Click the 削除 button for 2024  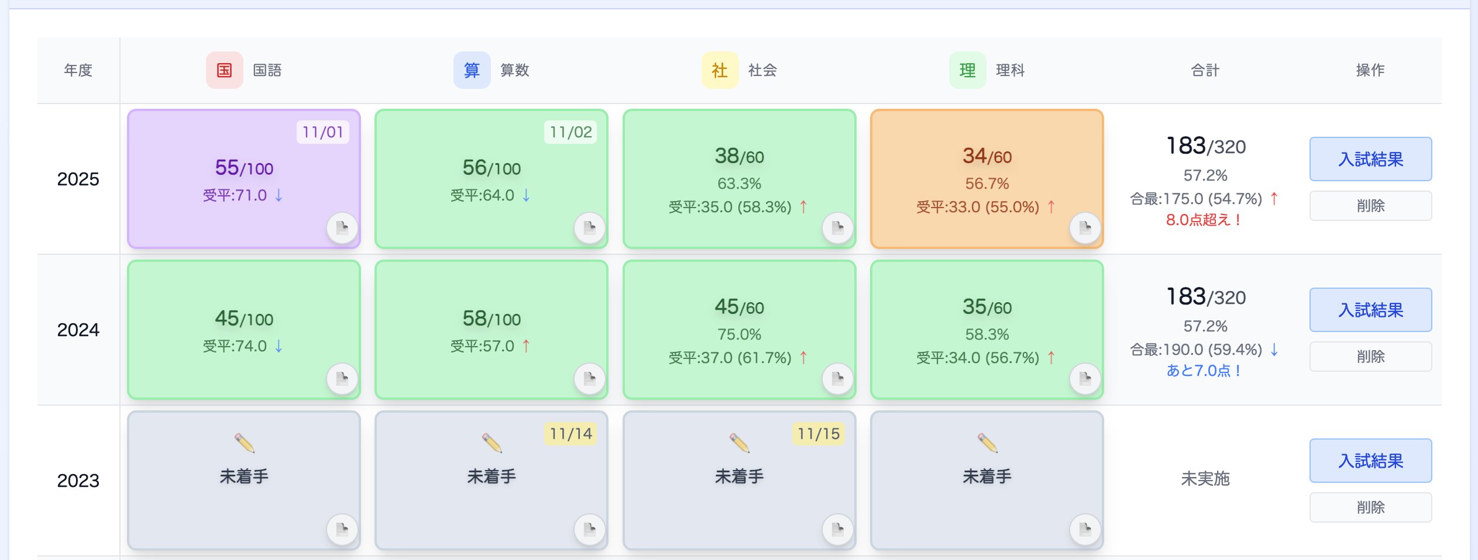click(x=1370, y=357)
